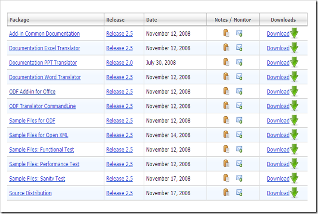318x214 pixels.
Task: Open release notes for Sample Files: Performance Test
Action: (226, 164)
